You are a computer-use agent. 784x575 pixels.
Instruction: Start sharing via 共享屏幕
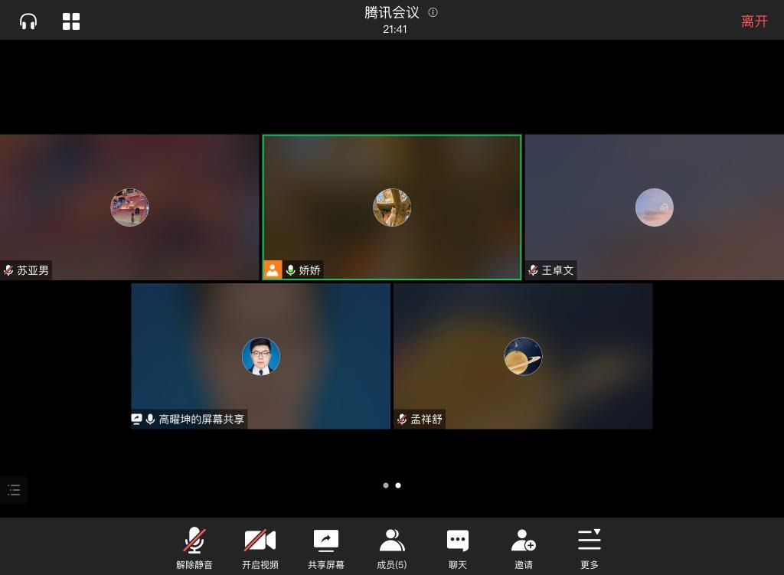coord(326,548)
